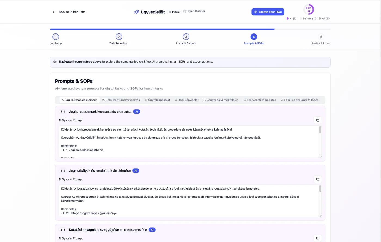Copy the prompt for Kutatási anyagok összegyűjtése
The height and width of the screenshot is (242, 381).
coord(318,238)
